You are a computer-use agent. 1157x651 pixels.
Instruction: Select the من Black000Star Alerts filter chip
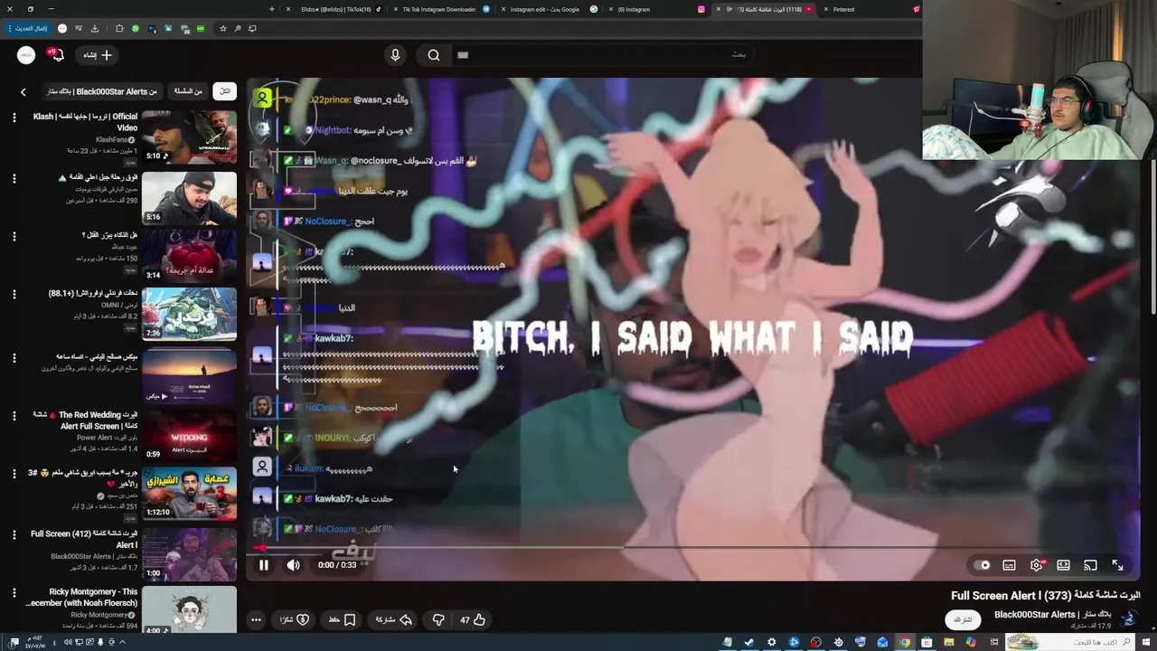(x=102, y=91)
